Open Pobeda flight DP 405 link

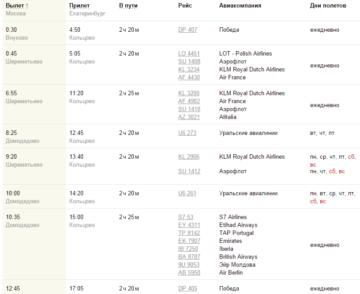187,289
